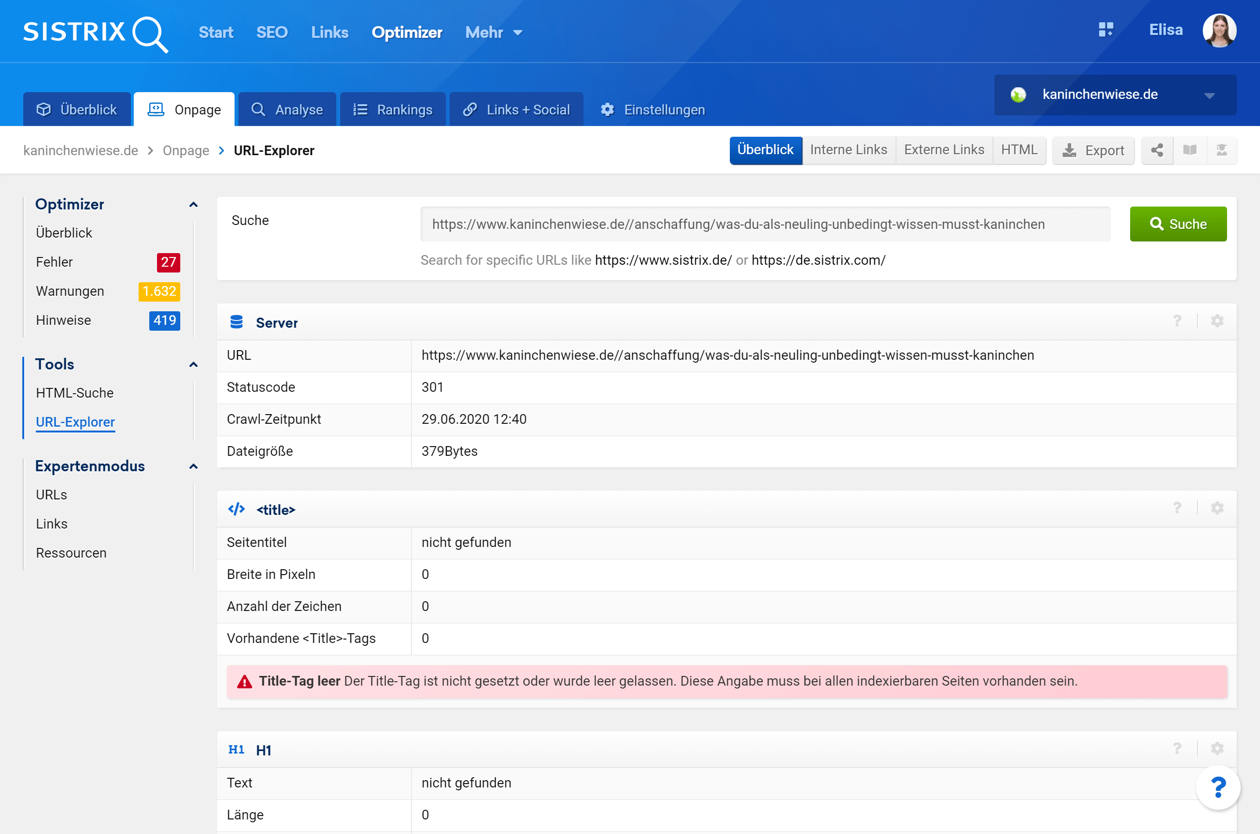Switch to Interne Links view
The image size is (1260, 834).
tap(848, 150)
